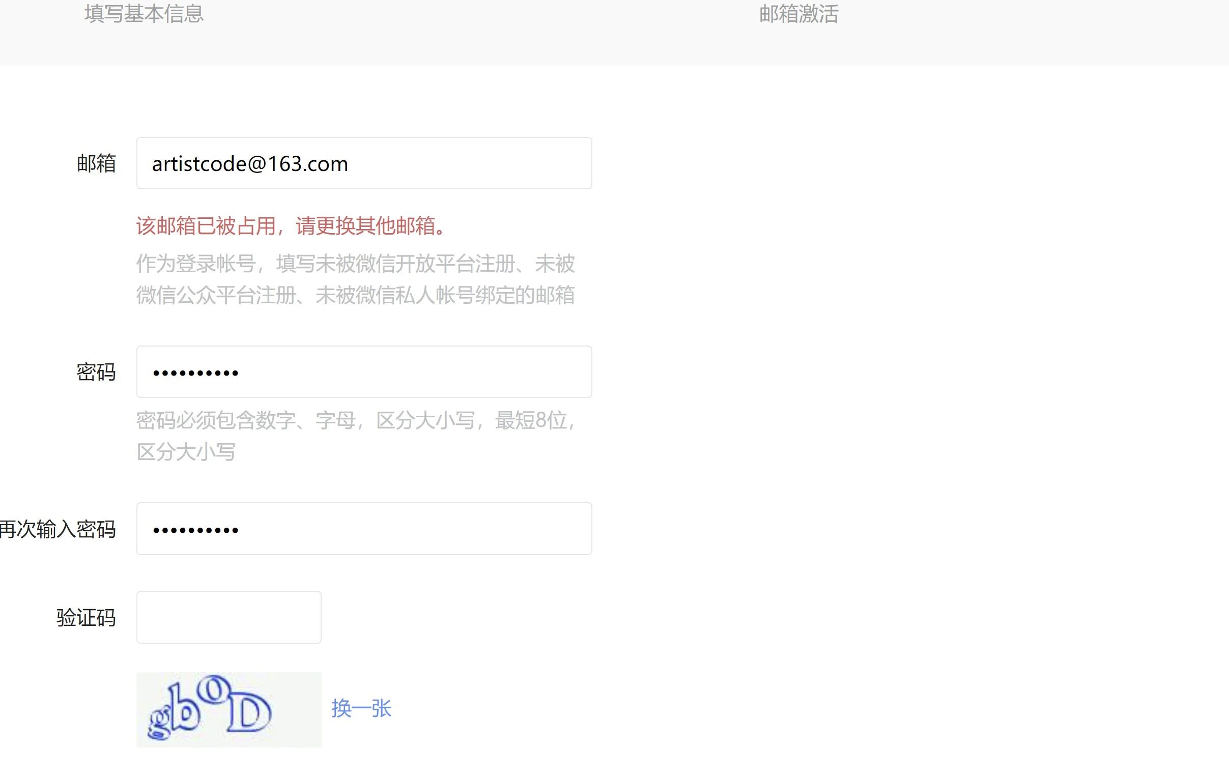
Task: Focus the 密码 password field
Action: point(363,372)
